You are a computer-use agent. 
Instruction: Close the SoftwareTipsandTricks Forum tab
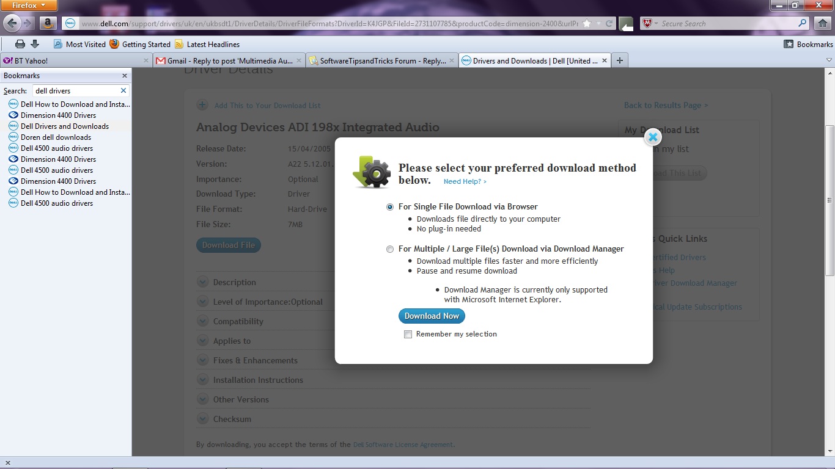pyautogui.click(x=452, y=60)
